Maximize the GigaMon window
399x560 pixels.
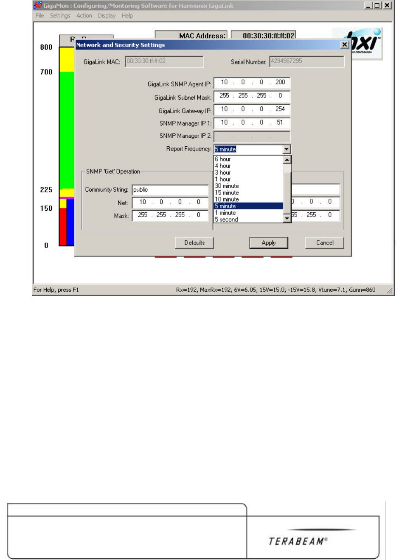(x=377, y=6)
